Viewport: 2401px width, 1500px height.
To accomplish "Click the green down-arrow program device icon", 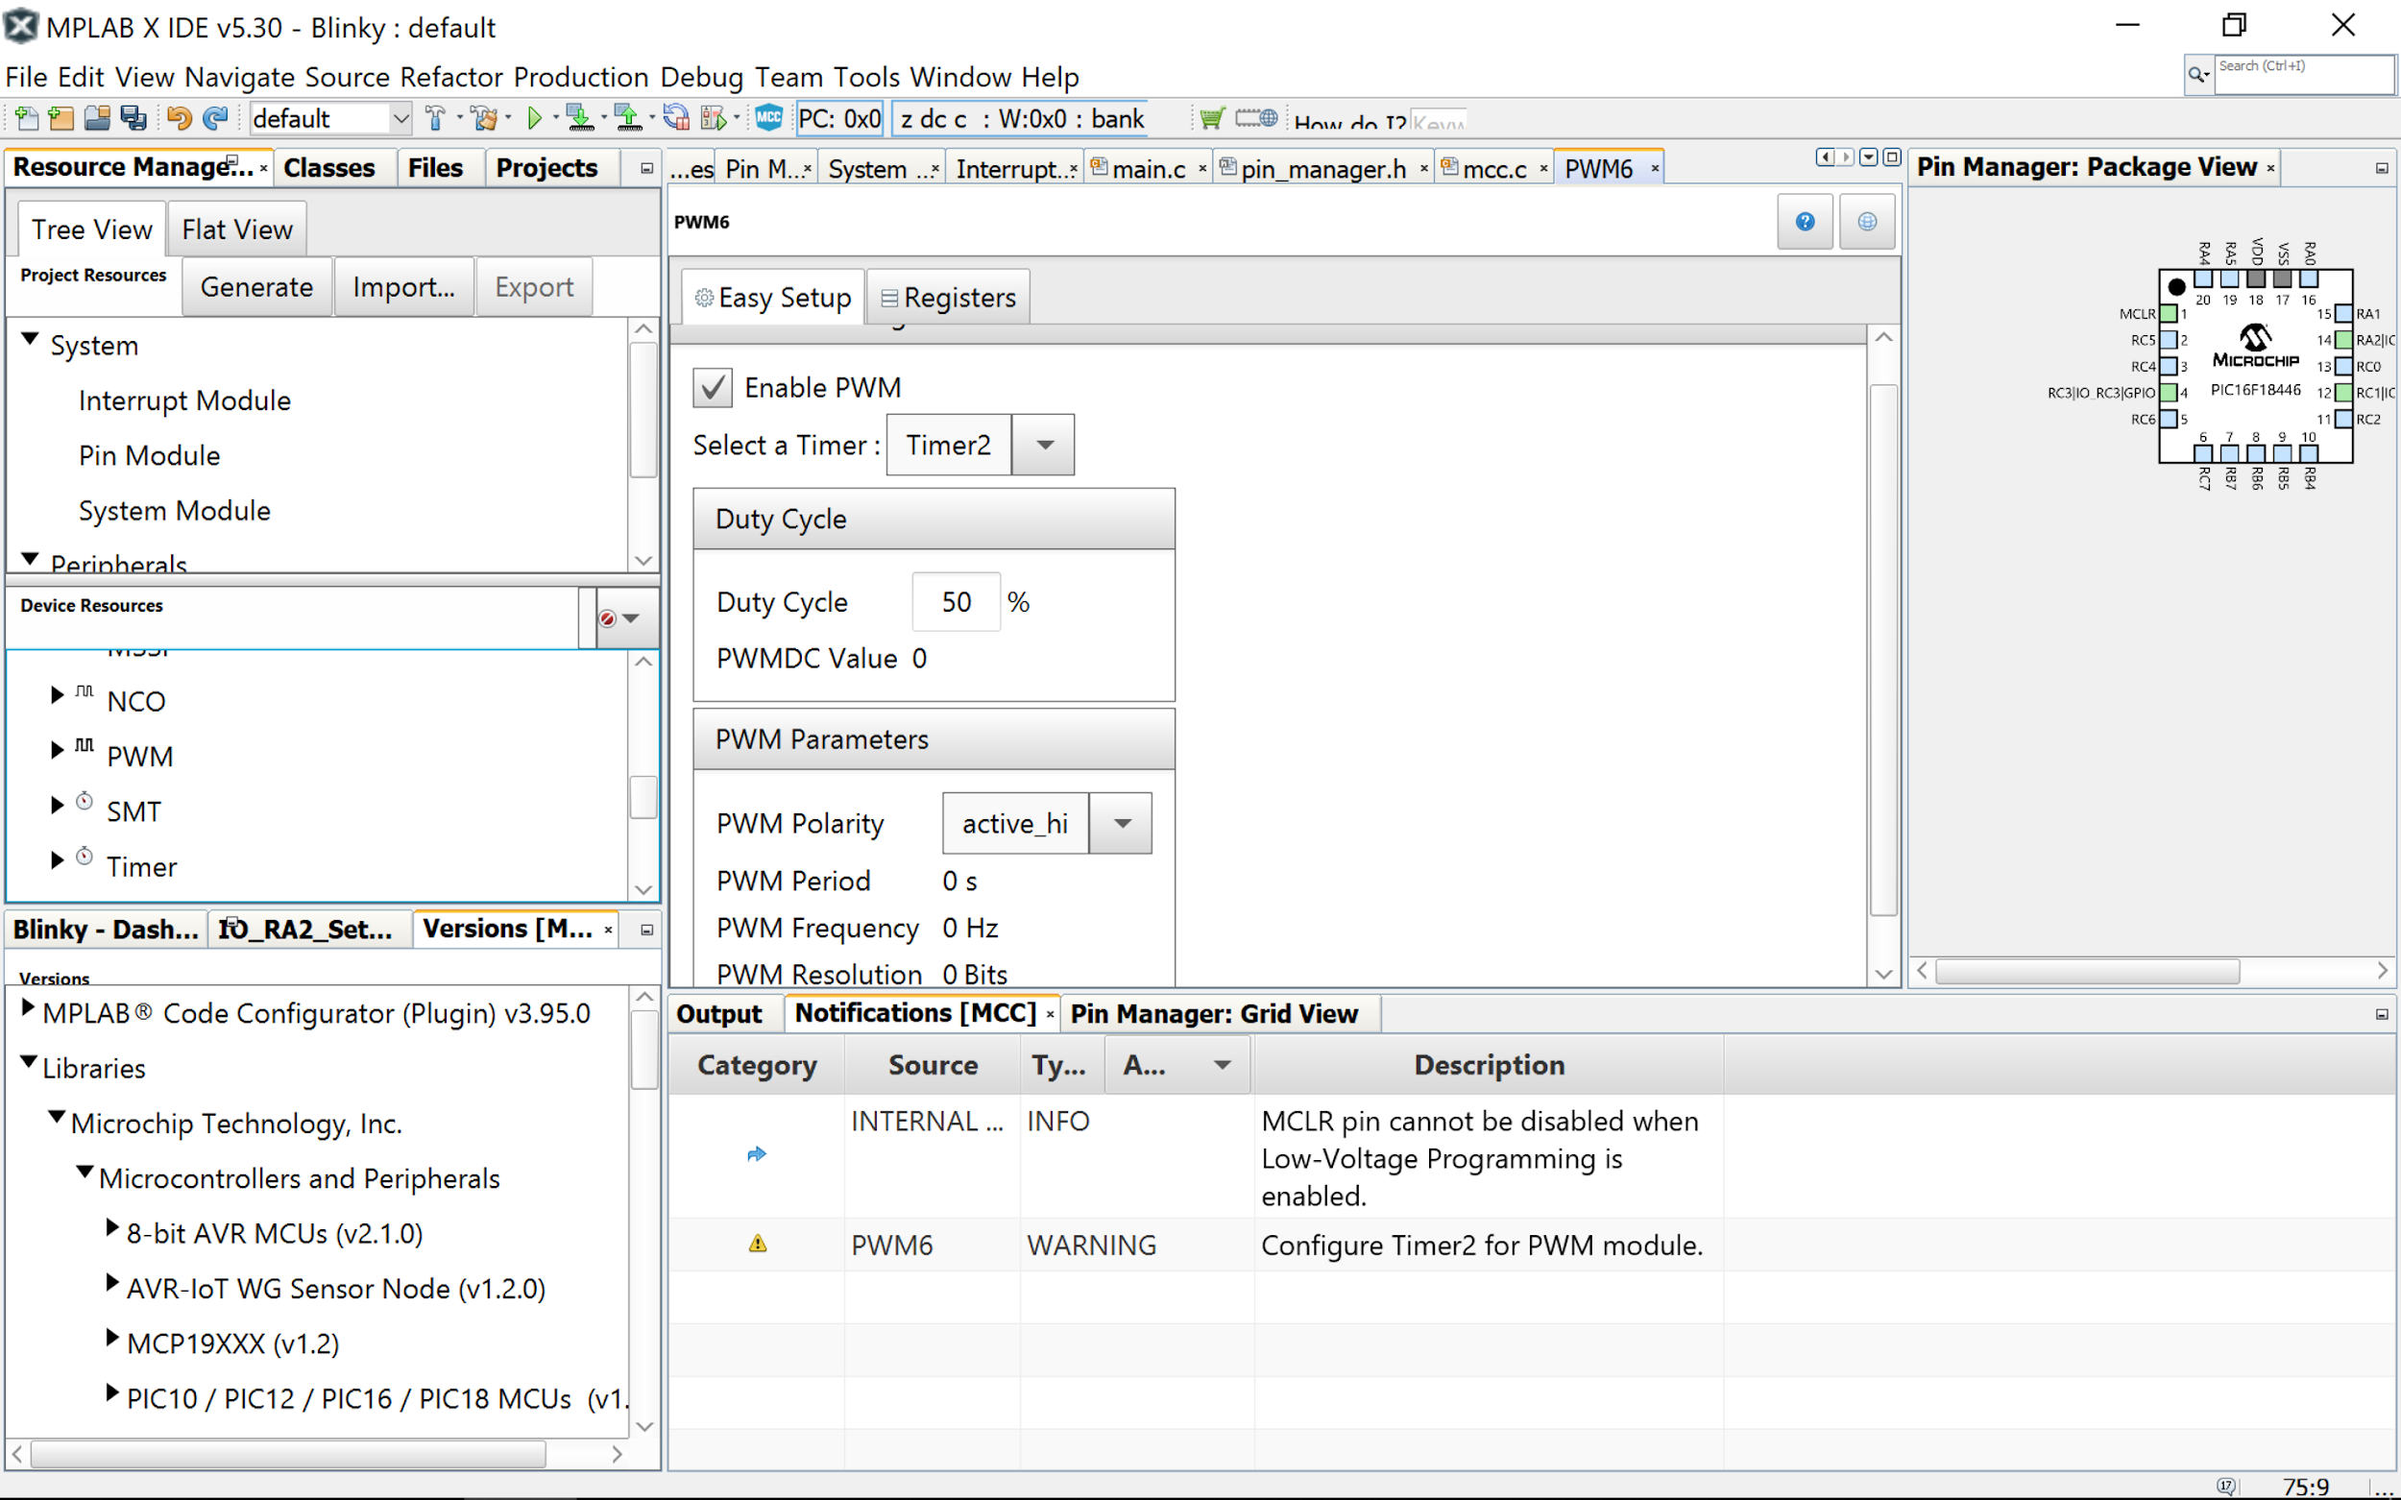I will (579, 119).
